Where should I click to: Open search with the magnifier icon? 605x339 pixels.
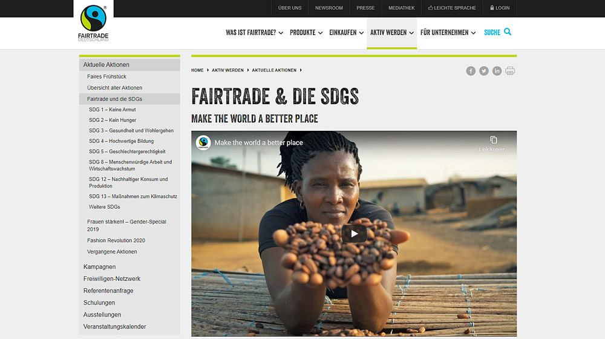click(508, 32)
